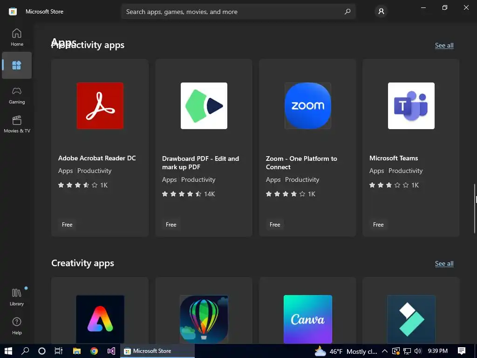See all Creativity apps
Screen dimensions: 477x358
444,264
